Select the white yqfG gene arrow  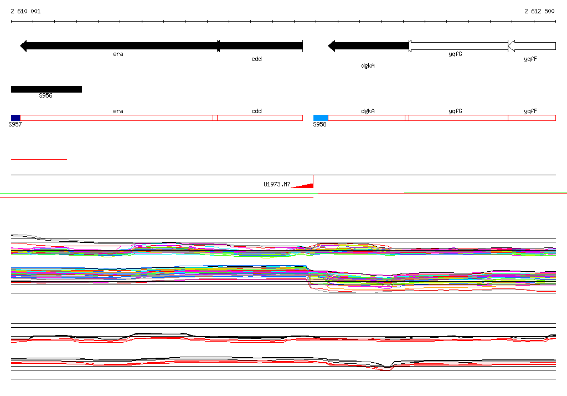(x=458, y=46)
